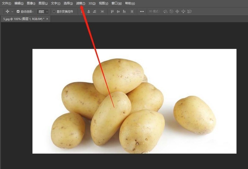The width and height of the screenshot is (248, 169).
Task: Click the 3D scale camera icon
Action: (189, 11)
